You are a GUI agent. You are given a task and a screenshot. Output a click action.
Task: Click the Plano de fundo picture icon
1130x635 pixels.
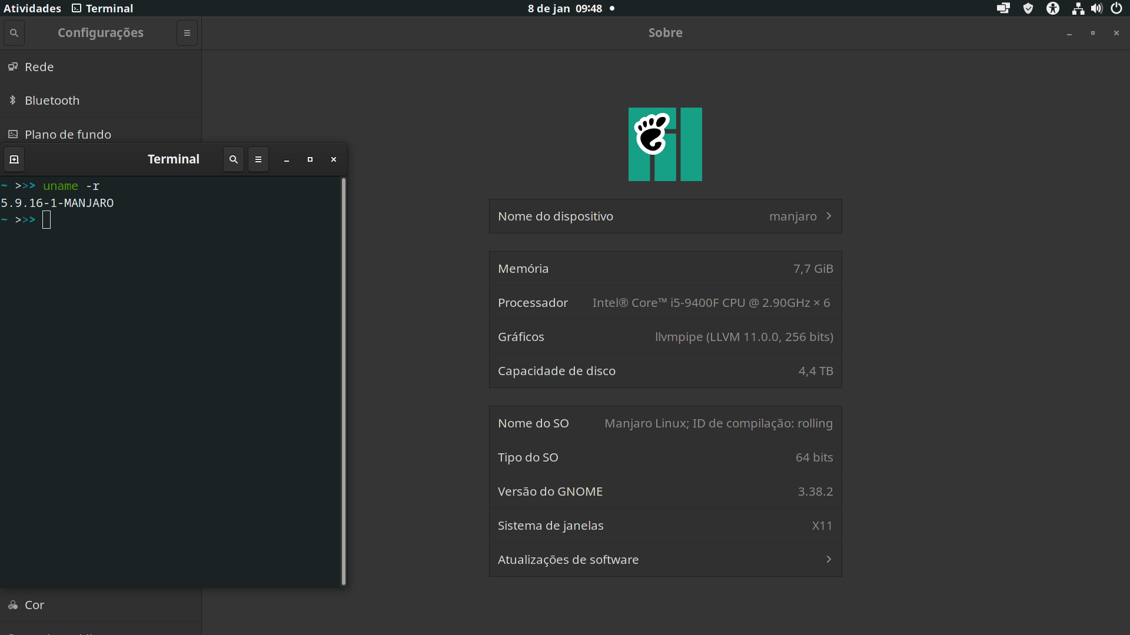click(13, 134)
